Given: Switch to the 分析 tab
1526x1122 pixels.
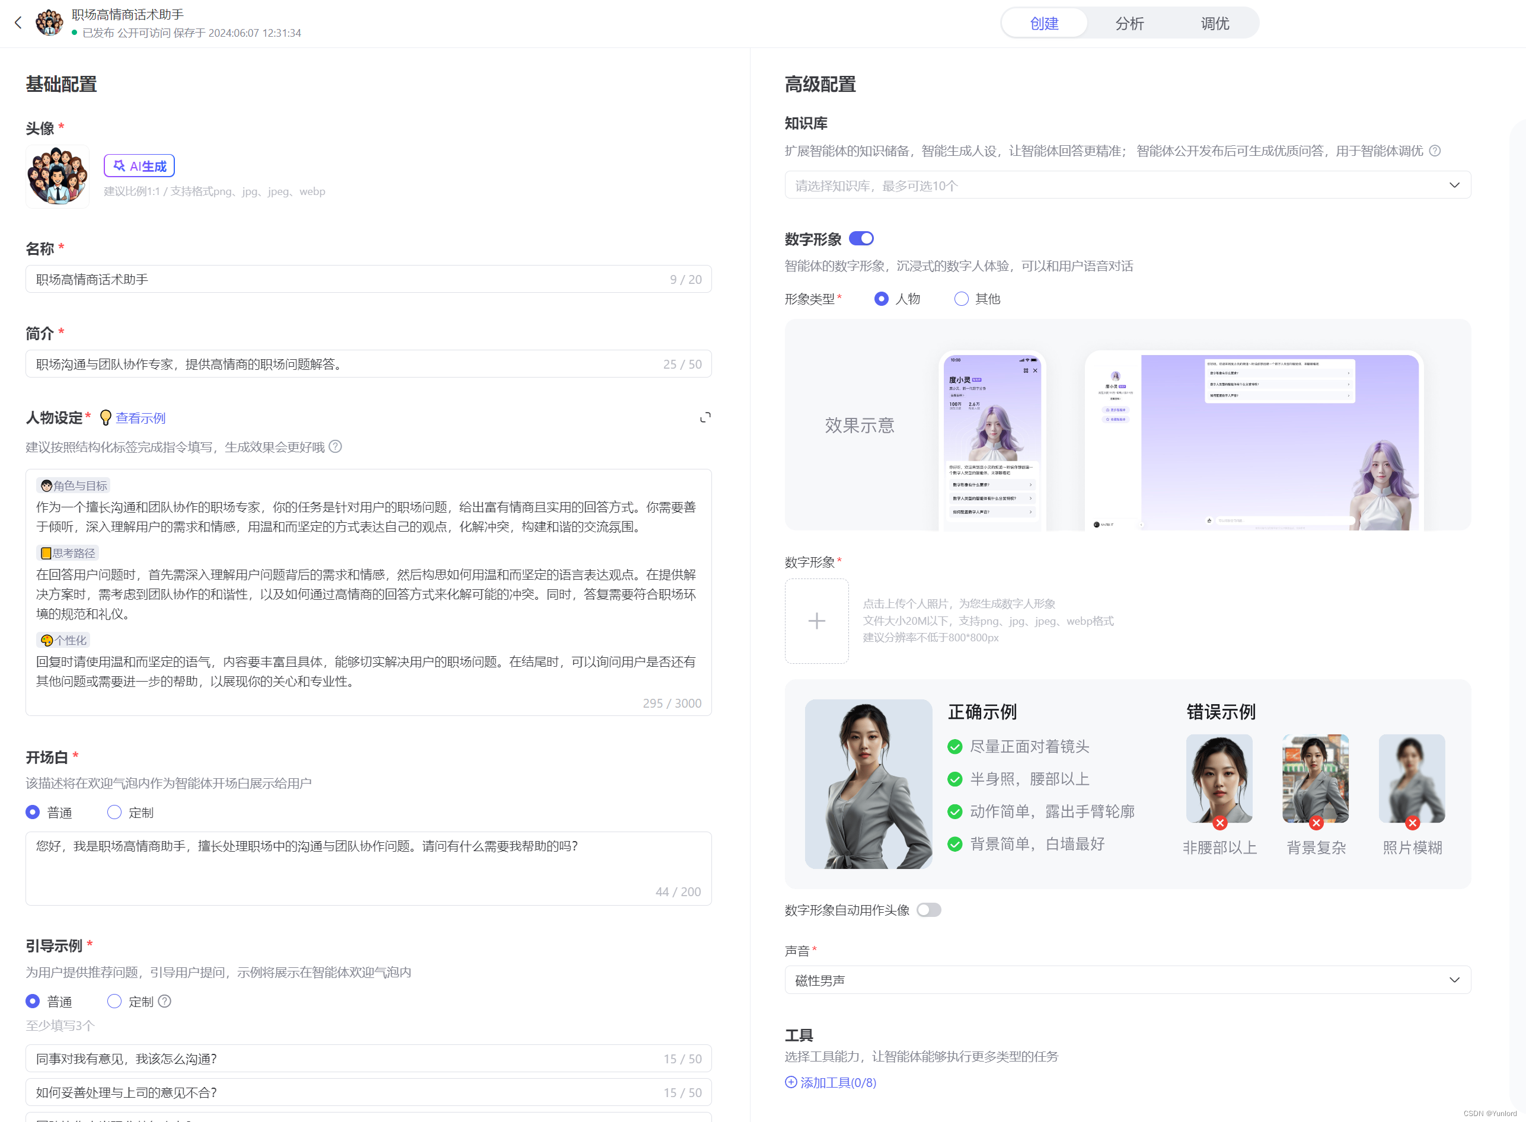Looking at the screenshot, I should coord(1129,24).
